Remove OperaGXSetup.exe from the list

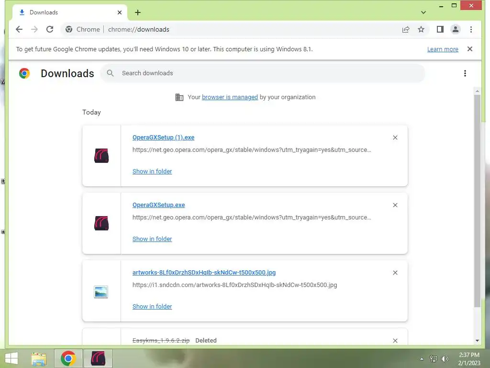point(395,205)
